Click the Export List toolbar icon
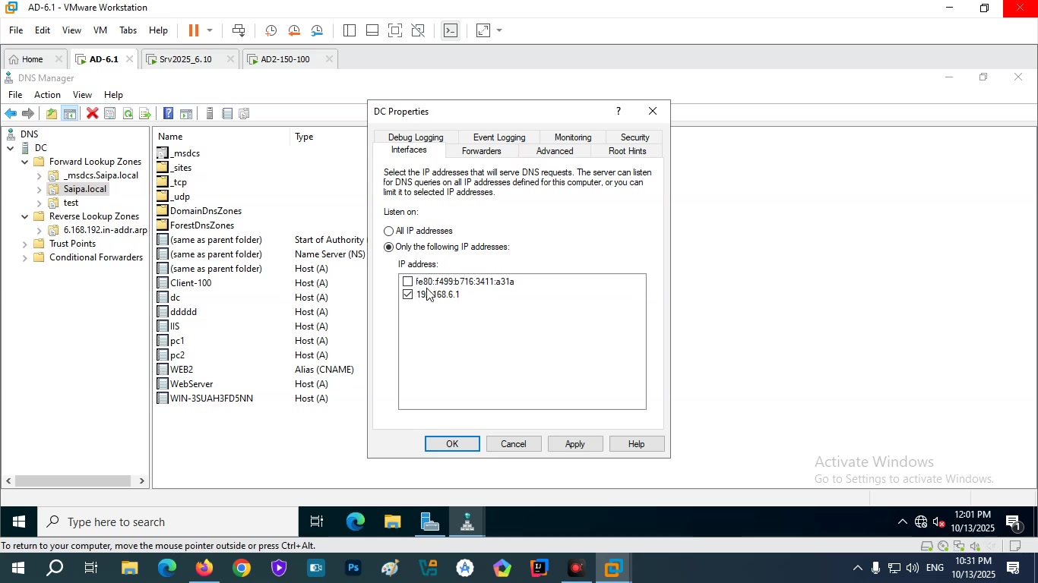The image size is (1038, 583). (145, 114)
